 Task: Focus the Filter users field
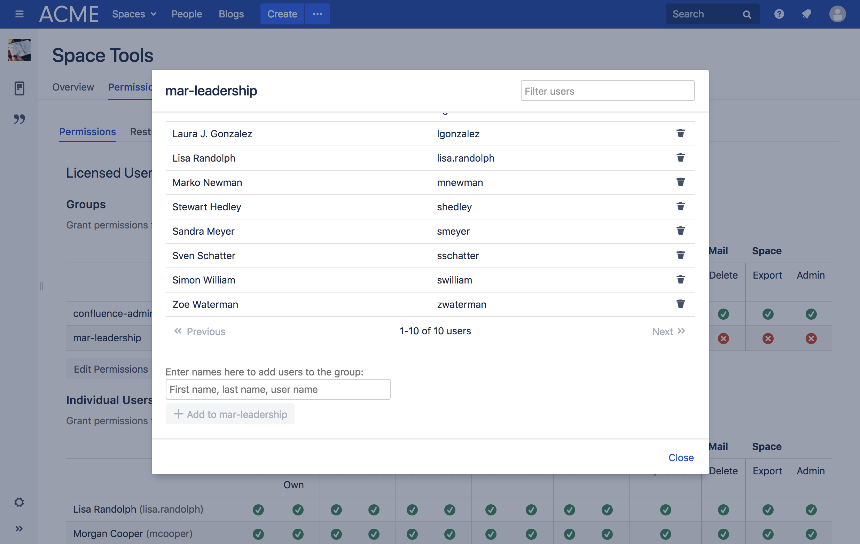coord(607,91)
